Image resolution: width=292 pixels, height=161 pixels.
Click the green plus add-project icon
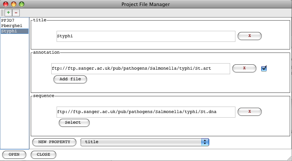click(x=8, y=13)
